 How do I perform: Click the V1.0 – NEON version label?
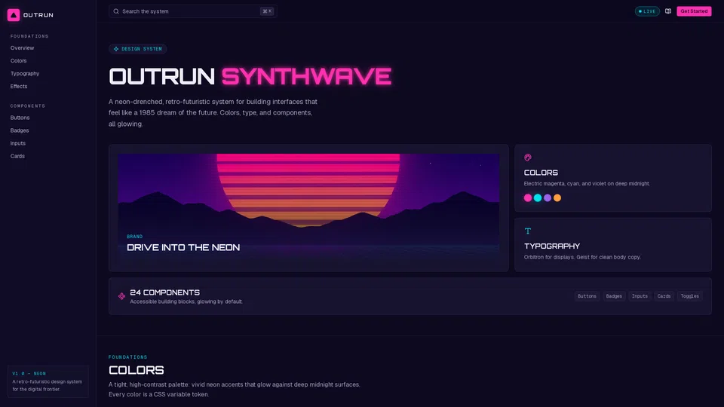pyautogui.click(x=29, y=374)
